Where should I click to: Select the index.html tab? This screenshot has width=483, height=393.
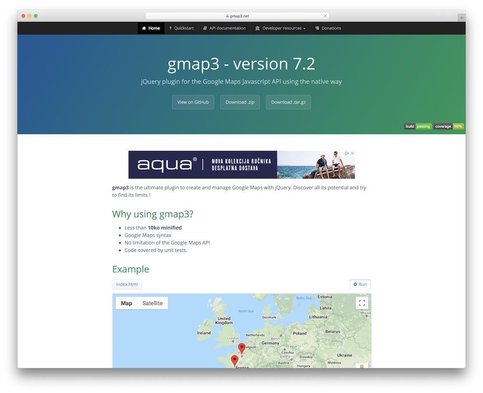[x=127, y=284]
